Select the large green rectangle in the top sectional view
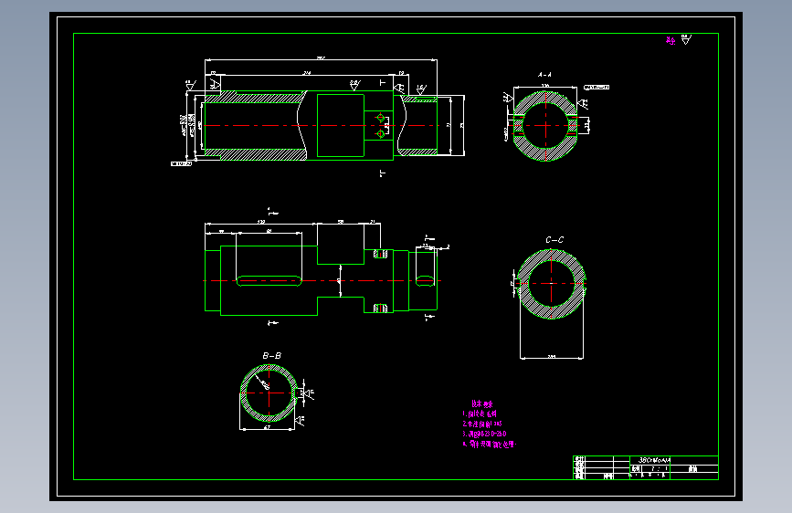The height and width of the screenshot is (513, 792). 341,125
